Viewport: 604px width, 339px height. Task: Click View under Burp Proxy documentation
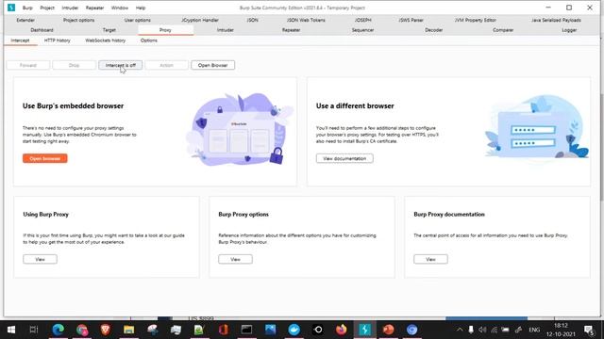tap(430, 259)
